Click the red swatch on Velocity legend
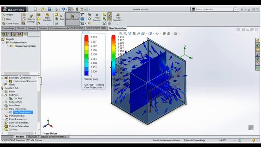 pyautogui.click(x=86, y=38)
